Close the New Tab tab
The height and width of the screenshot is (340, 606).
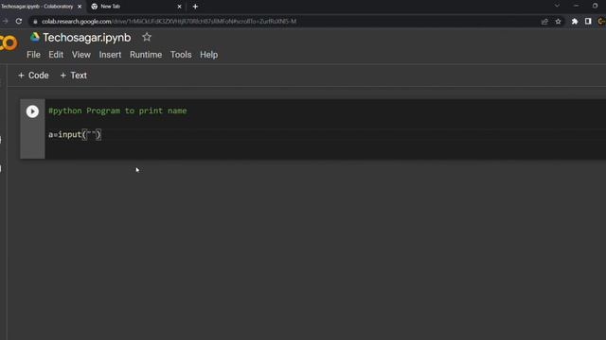click(x=179, y=7)
